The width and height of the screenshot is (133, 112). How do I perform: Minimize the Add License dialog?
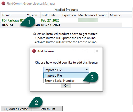click(73, 51)
